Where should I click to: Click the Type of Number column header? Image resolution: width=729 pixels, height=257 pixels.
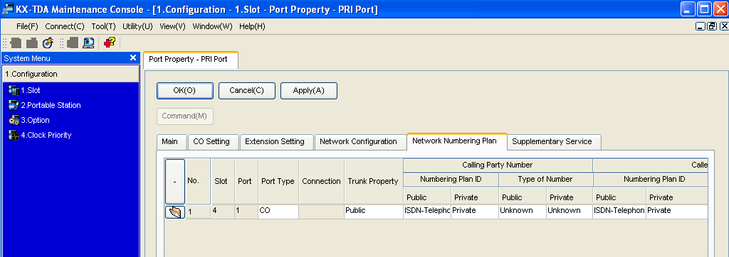point(545,179)
